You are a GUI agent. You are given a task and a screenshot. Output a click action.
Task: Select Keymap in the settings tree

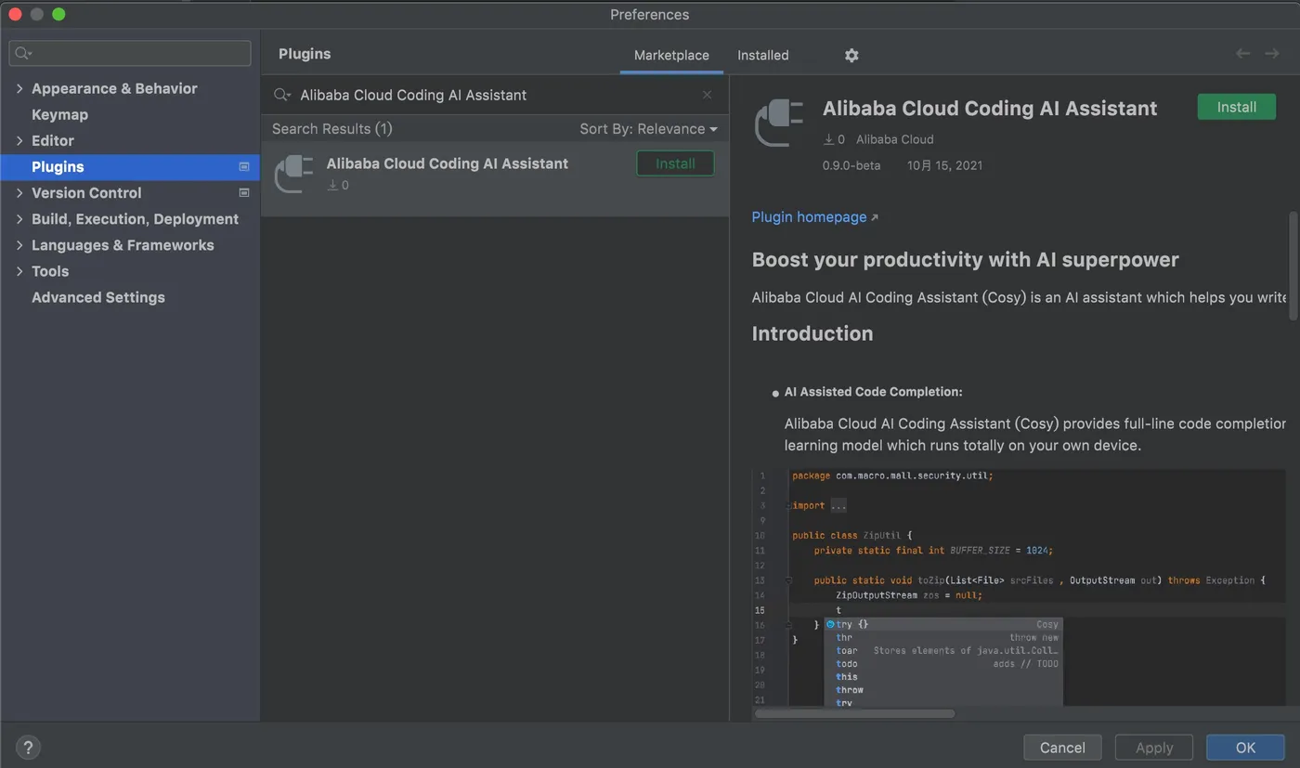(x=59, y=114)
